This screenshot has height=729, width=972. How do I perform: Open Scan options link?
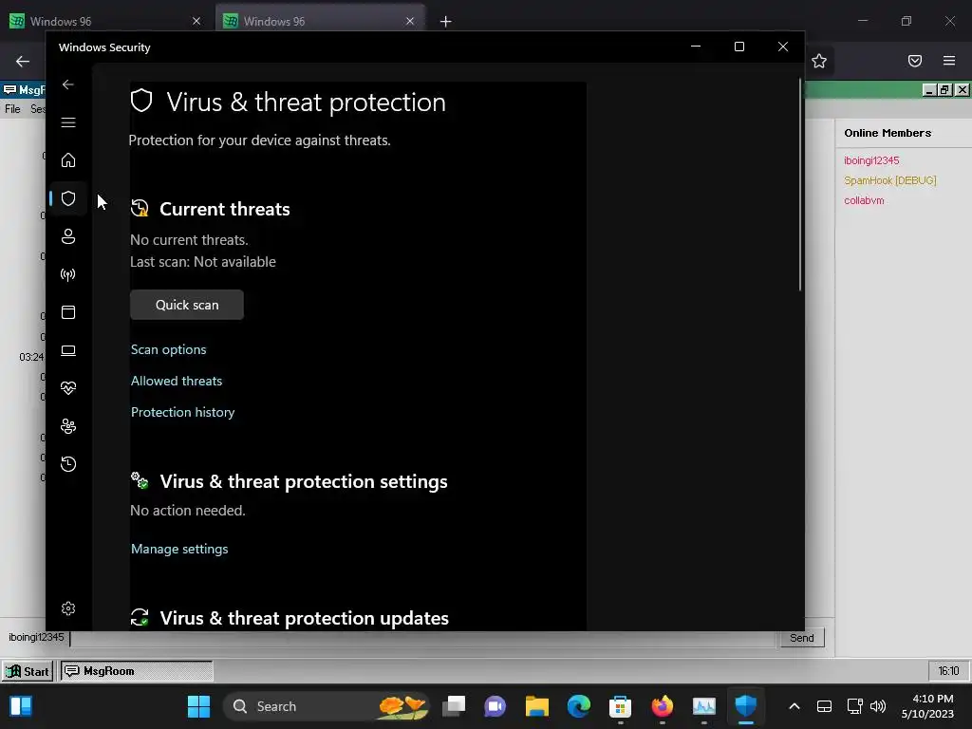click(x=169, y=349)
